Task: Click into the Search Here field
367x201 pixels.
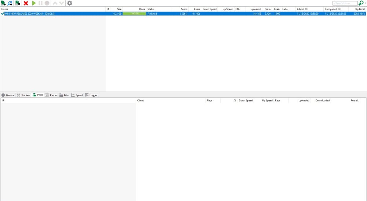Action: pos(345,3)
